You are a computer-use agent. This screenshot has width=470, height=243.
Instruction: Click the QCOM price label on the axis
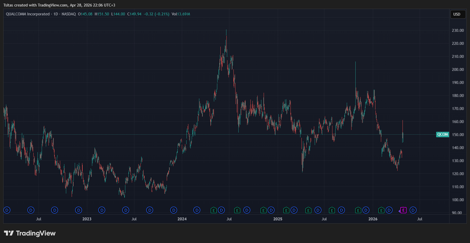click(x=442, y=134)
